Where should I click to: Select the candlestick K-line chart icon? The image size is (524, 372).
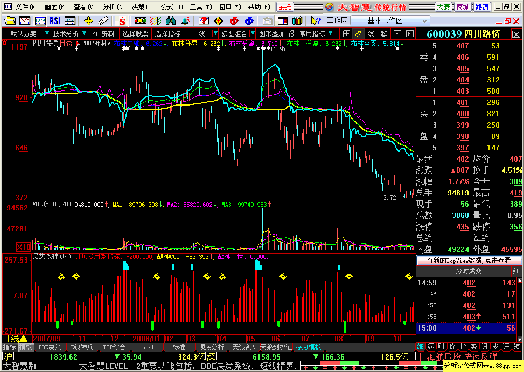coord(40,20)
